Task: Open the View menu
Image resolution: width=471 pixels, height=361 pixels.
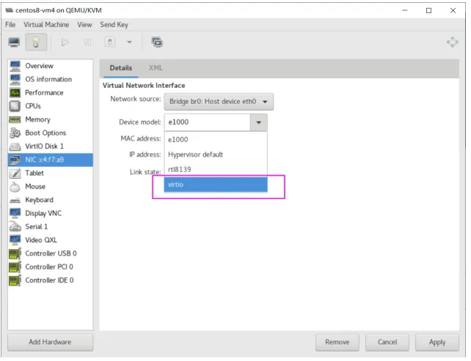Action: tap(84, 25)
